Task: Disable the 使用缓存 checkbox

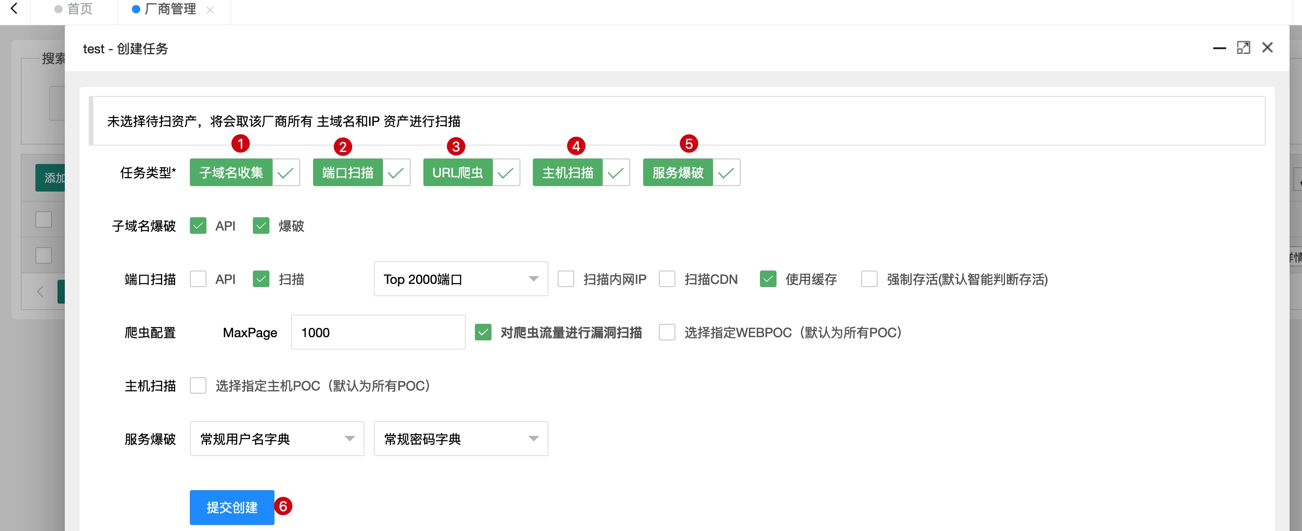Action: coord(768,279)
